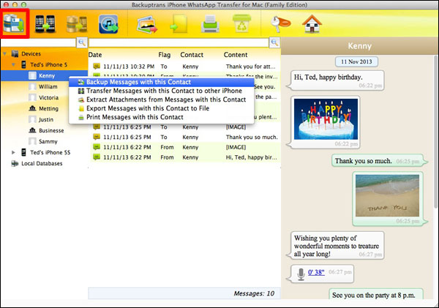Click the house home page icon
The height and width of the screenshot is (308, 439).
point(312,24)
